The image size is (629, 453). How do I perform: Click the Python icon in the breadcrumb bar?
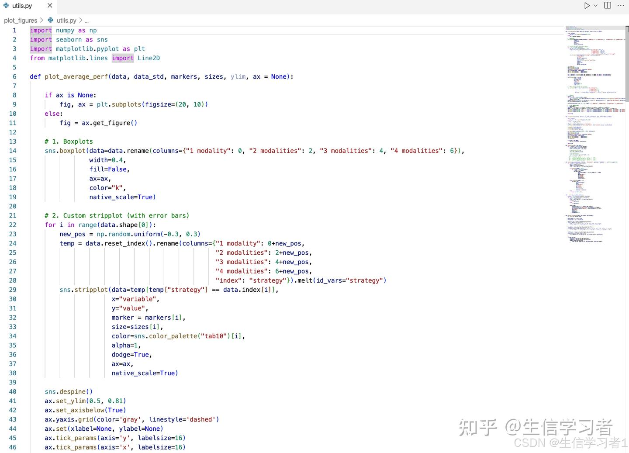click(x=51, y=20)
